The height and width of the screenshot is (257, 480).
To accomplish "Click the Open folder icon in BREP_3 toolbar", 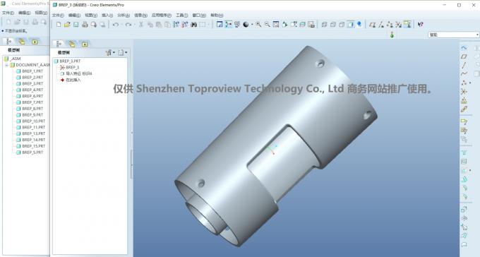I will point(67,25).
